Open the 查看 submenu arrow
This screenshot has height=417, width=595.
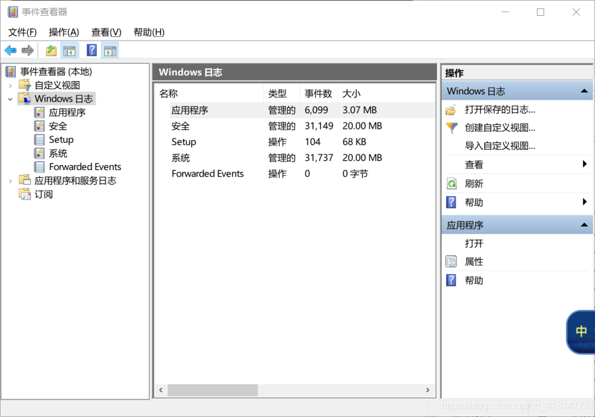tap(585, 164)
